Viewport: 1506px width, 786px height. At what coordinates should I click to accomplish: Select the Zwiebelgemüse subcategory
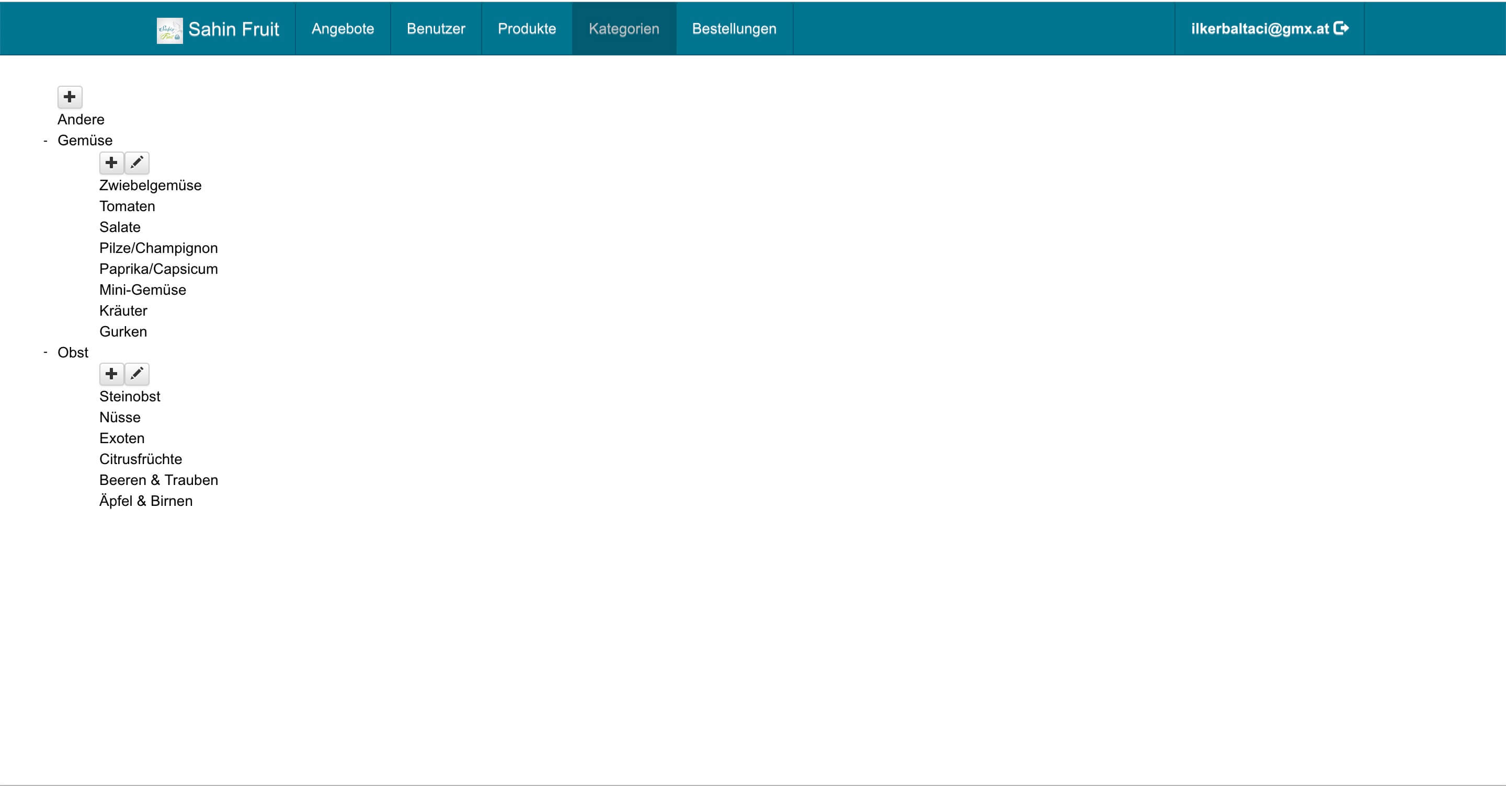(x=150, y=185)
